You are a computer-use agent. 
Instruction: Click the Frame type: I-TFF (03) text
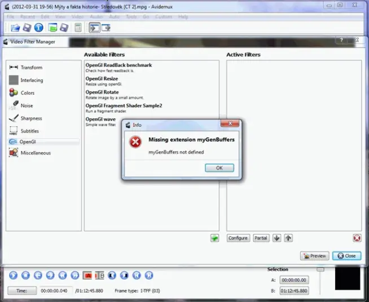click(x=137, y=291)
